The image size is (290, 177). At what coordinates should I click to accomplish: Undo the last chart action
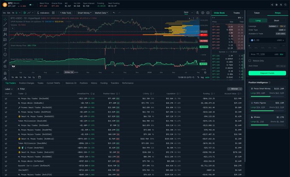coord(114,13)
